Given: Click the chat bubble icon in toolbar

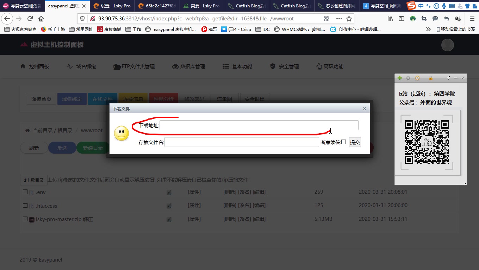Looking at the screenshot, I should coord(435,19).
